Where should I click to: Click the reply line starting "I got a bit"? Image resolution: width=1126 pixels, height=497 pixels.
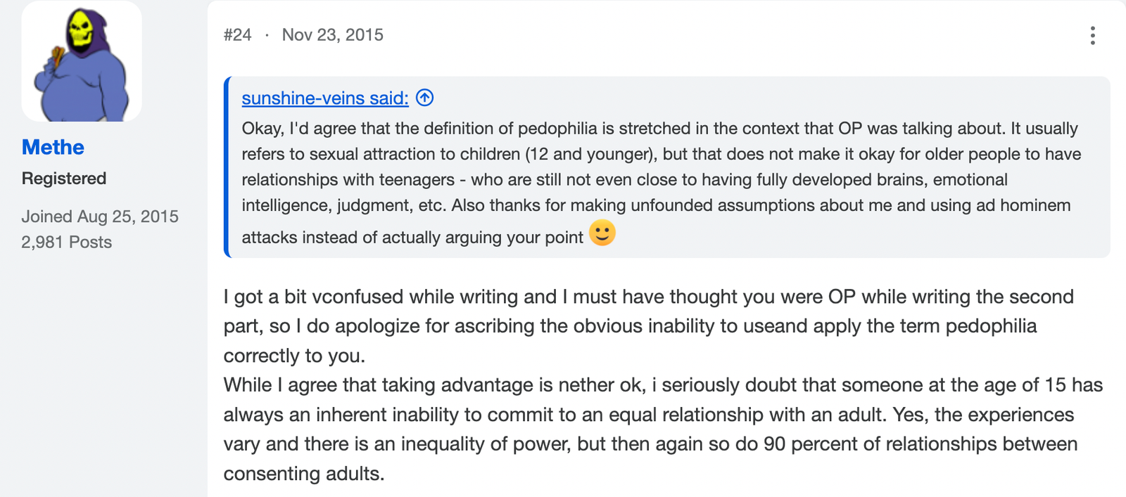[648, 297]
